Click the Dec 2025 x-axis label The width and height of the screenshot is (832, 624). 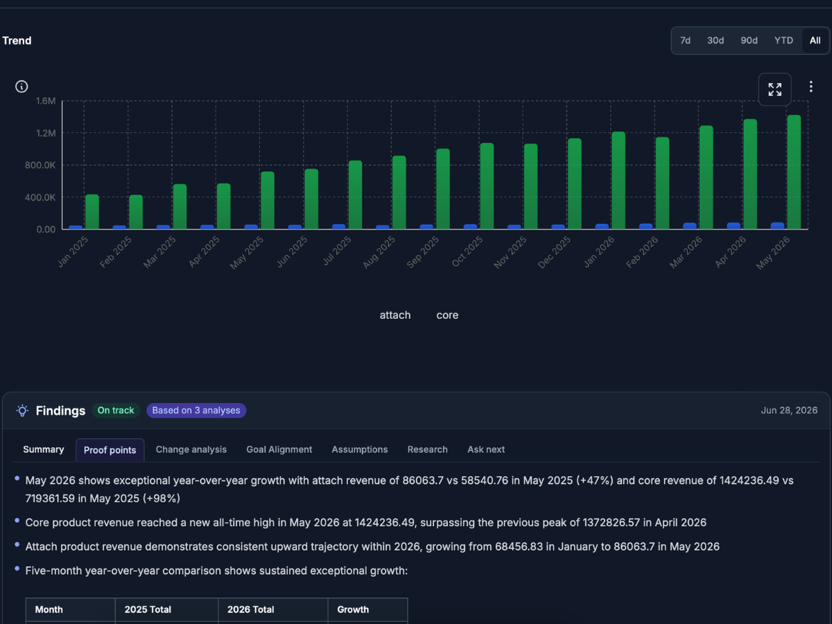point(555,252)
